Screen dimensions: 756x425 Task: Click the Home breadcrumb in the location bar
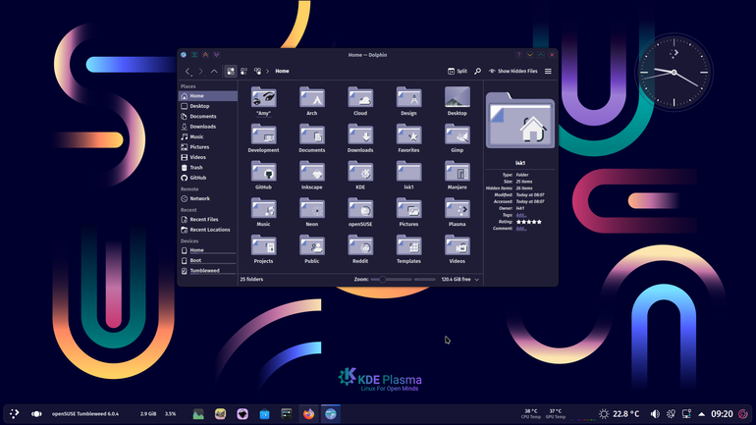(x=282, y=72)
